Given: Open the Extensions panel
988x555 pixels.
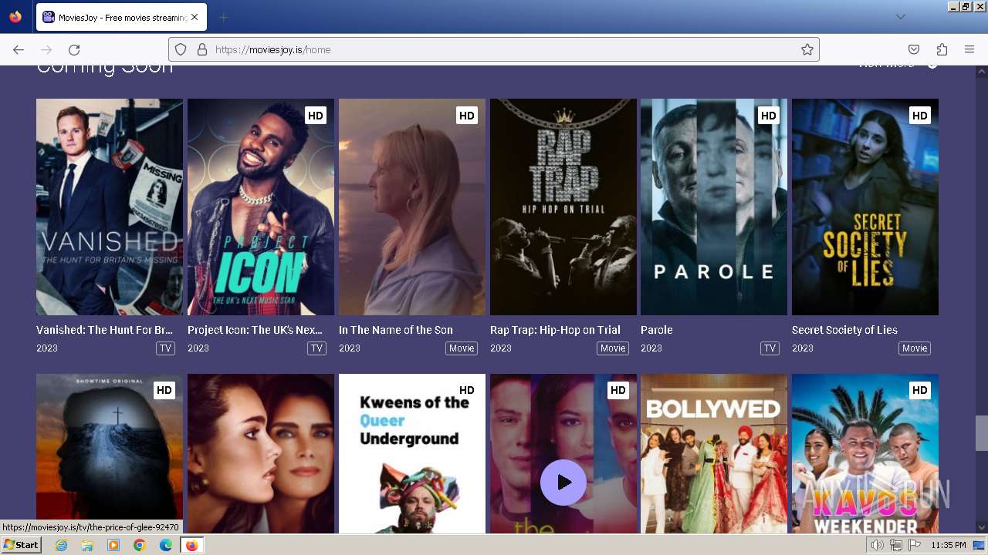Looking at the screenshot, I should click(x=942, y=49).
